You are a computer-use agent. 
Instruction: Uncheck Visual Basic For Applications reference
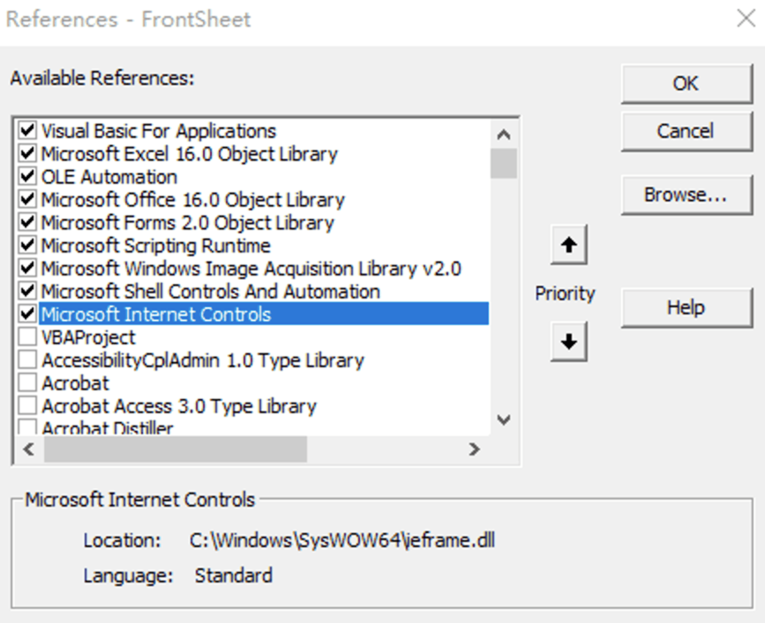[27, 131]
